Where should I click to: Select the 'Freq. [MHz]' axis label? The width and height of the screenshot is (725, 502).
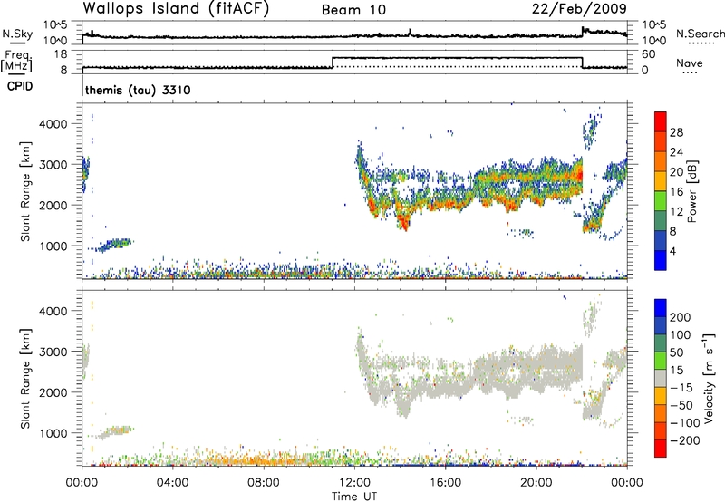click(17, 61)
